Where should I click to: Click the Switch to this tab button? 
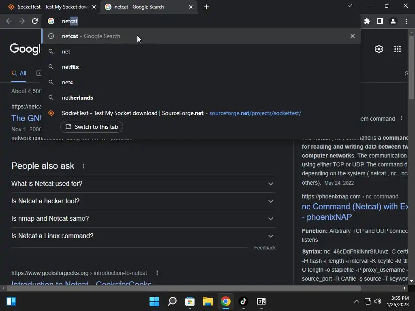point(92,127)
